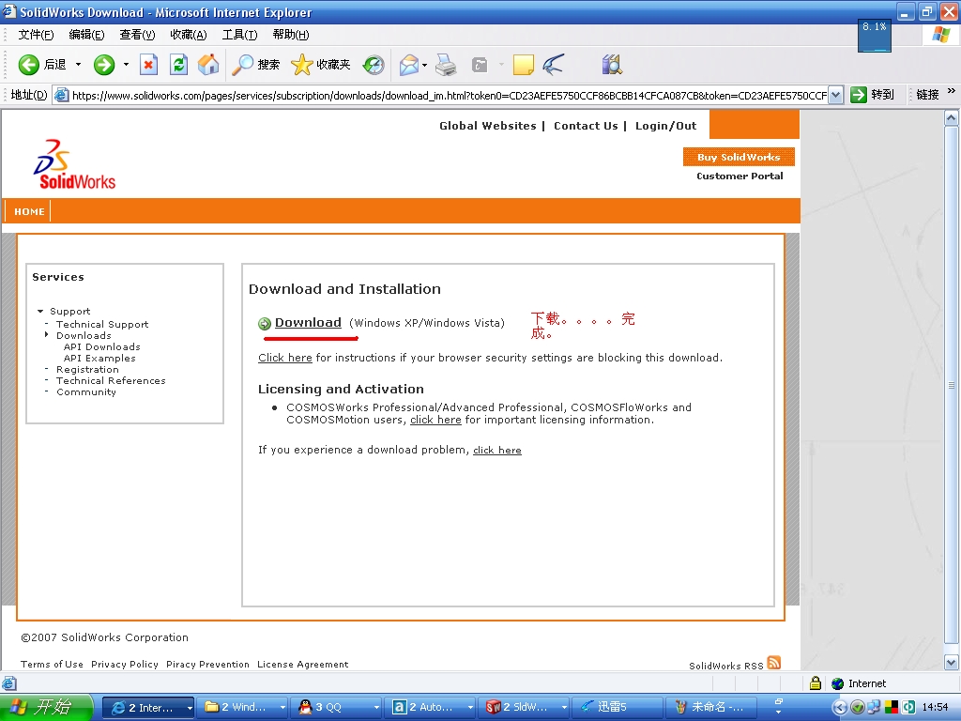Viewport: 961px width, 721px height.
Task: Open the Favorites (收藏) menu
Action: coord(189,35)
